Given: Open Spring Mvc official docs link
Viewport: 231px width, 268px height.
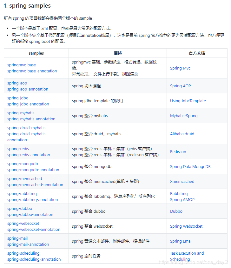Looking at the screenshot, I should click(180, 68).
